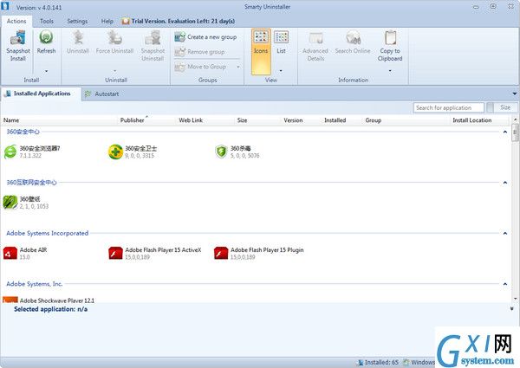
Task: Open the Copy to Clipboard dropdown arrow
Action: (x=390, y=70)
